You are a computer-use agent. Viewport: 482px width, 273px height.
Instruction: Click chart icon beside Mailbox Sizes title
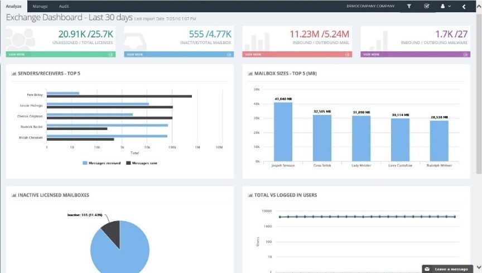250,74
